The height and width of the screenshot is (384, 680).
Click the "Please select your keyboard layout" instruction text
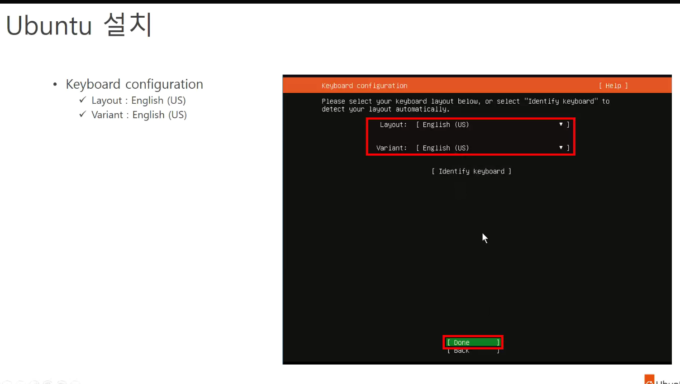[x=466, y=105]
